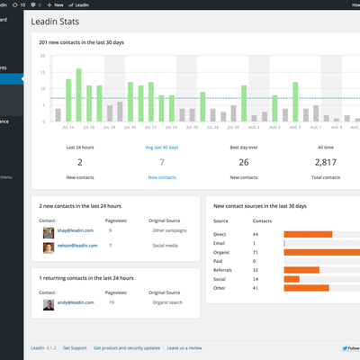The image size is (360, 360).
Task: Click the avatar thumbnail for andy@leadin.com
Action: 49,305
